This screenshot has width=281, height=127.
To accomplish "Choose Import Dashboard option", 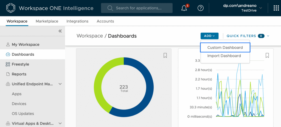I will pyautogui.click(x=224, y=56).
